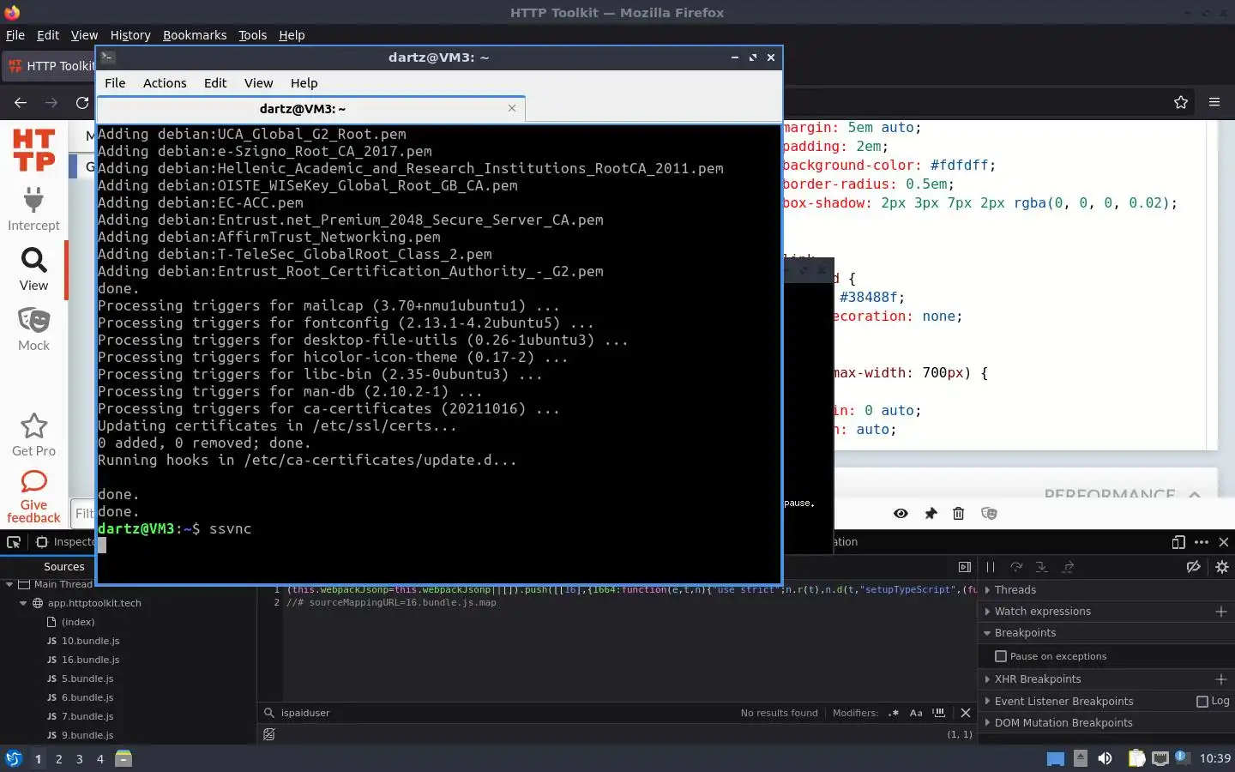The image size is (1235, 772).
Task: Collapse the PERFORMANCE section chevron
Action: click(1195, 495)
